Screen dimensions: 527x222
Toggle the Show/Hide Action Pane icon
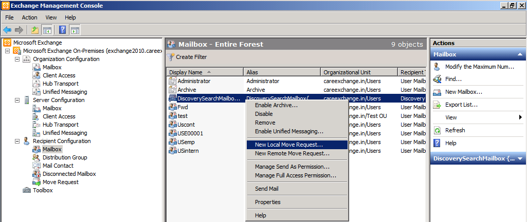tap(75, 30)
